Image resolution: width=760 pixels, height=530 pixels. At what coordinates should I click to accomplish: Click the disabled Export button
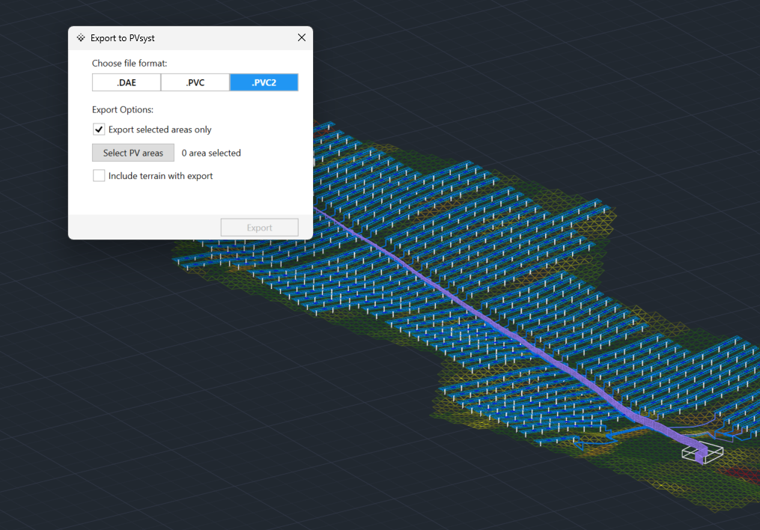click(x=259, y=228)
